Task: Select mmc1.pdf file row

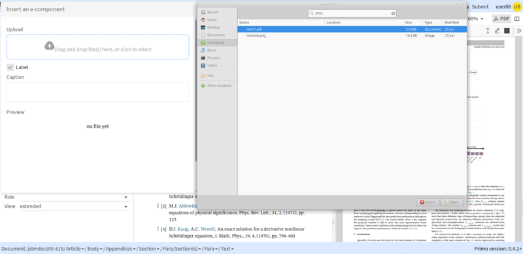Action: coord(352,29)
